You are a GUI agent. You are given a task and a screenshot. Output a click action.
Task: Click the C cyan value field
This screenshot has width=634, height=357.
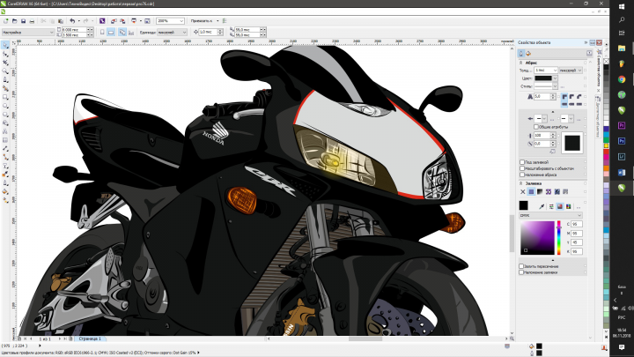577,224
